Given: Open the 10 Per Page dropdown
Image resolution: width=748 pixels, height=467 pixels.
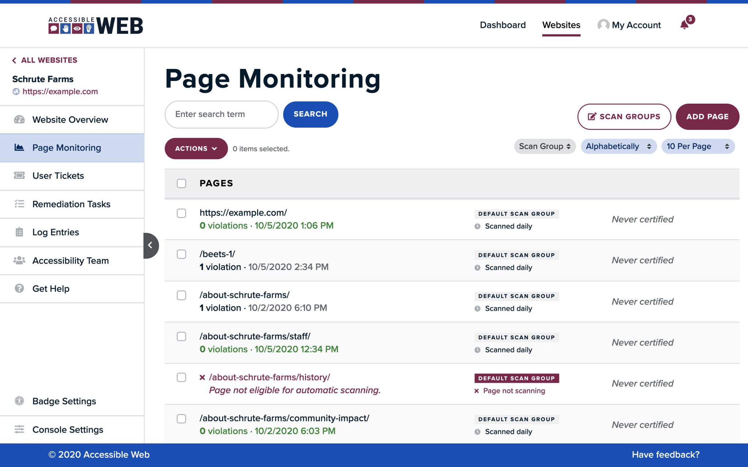Looking at the screenshot, I should point(698,146).
